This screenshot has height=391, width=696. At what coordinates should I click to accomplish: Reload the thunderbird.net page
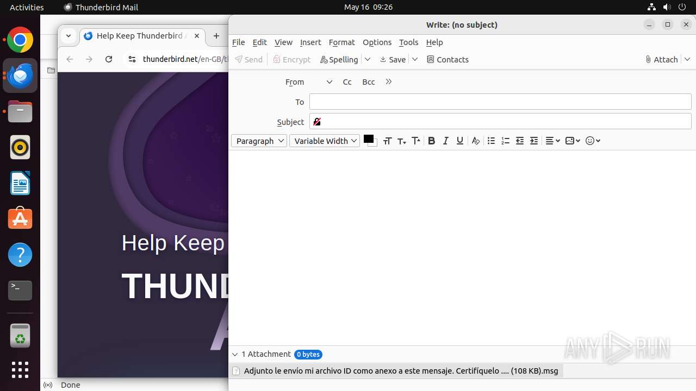pos(109,59)
